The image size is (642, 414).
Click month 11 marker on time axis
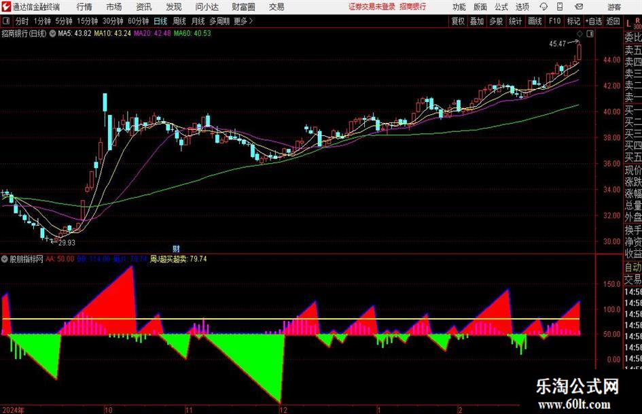(189, 410)
